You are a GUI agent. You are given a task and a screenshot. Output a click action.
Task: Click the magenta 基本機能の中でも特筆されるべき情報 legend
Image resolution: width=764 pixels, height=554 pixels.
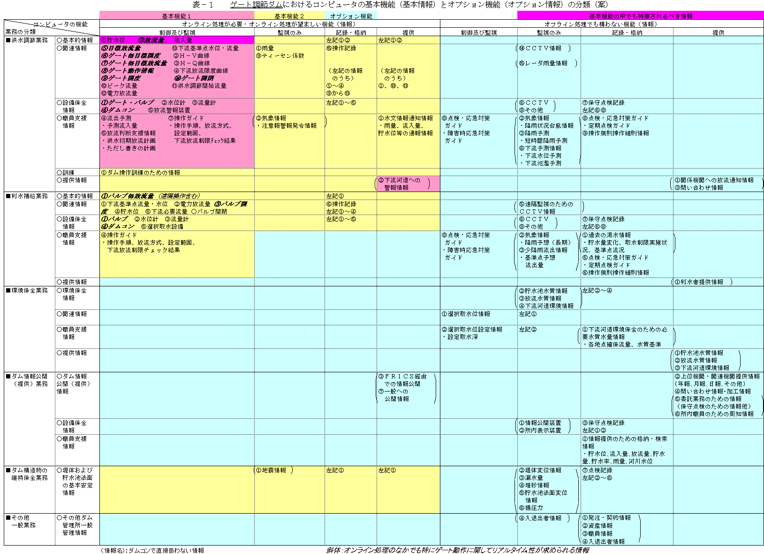coord(640,16)
